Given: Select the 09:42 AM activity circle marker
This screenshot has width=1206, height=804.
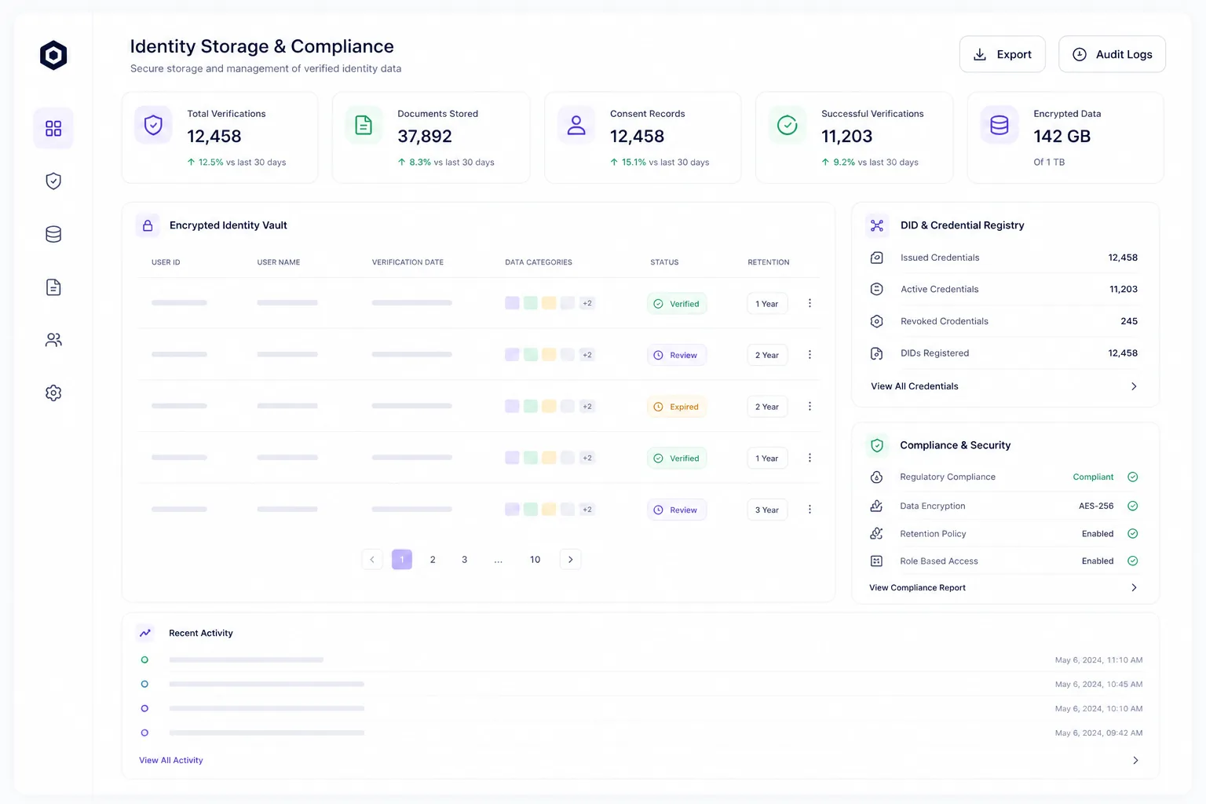Looking at the screenshot, I should 144,733.
